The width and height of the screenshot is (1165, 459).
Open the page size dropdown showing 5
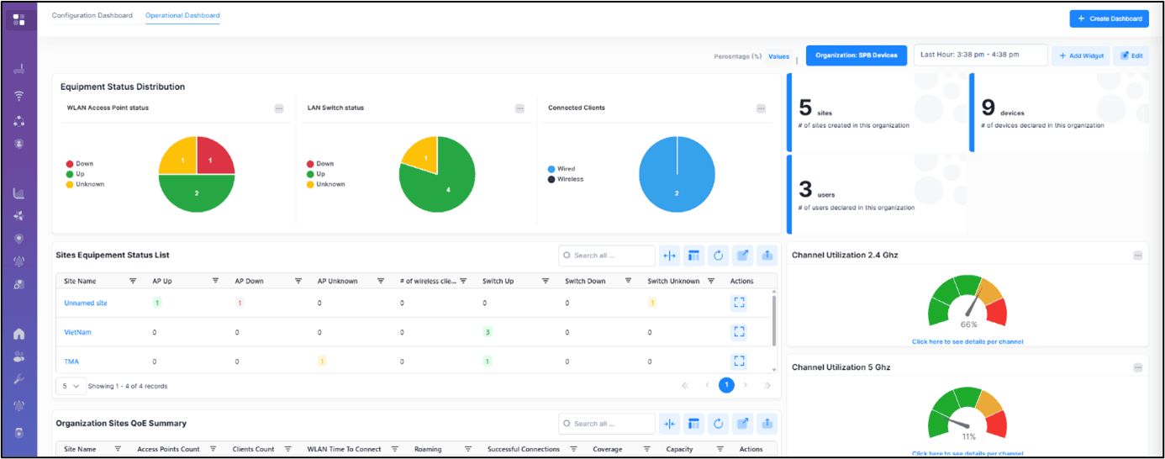[71, 386]
